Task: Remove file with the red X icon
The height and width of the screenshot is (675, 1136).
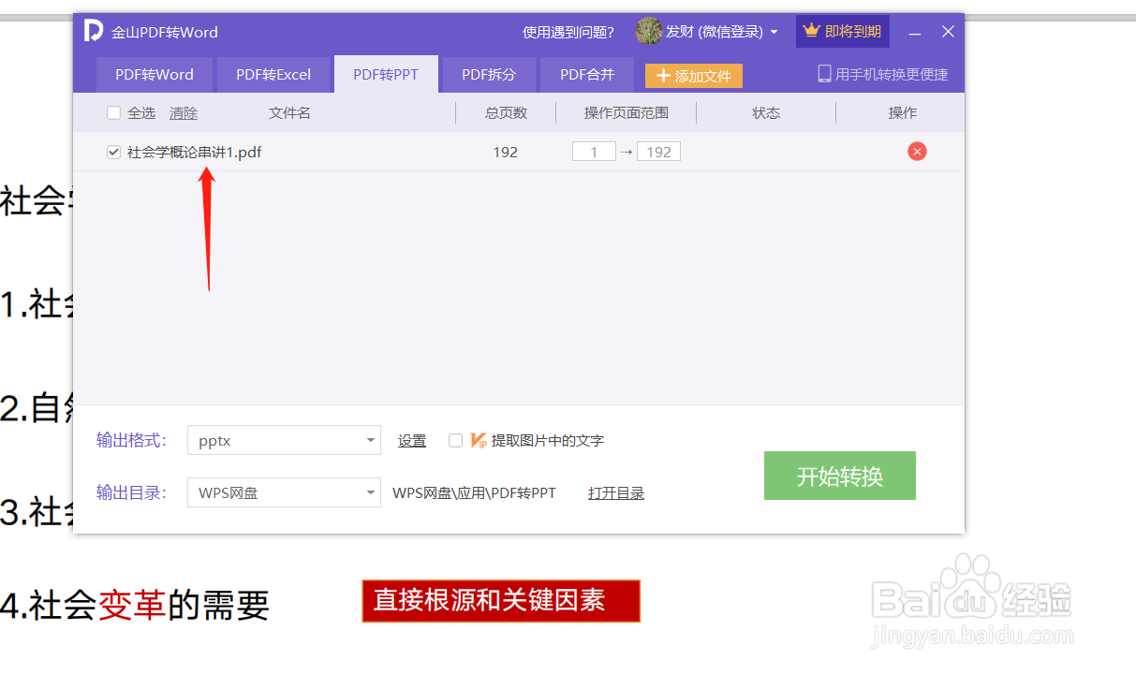Action: (x=917, y=152)
